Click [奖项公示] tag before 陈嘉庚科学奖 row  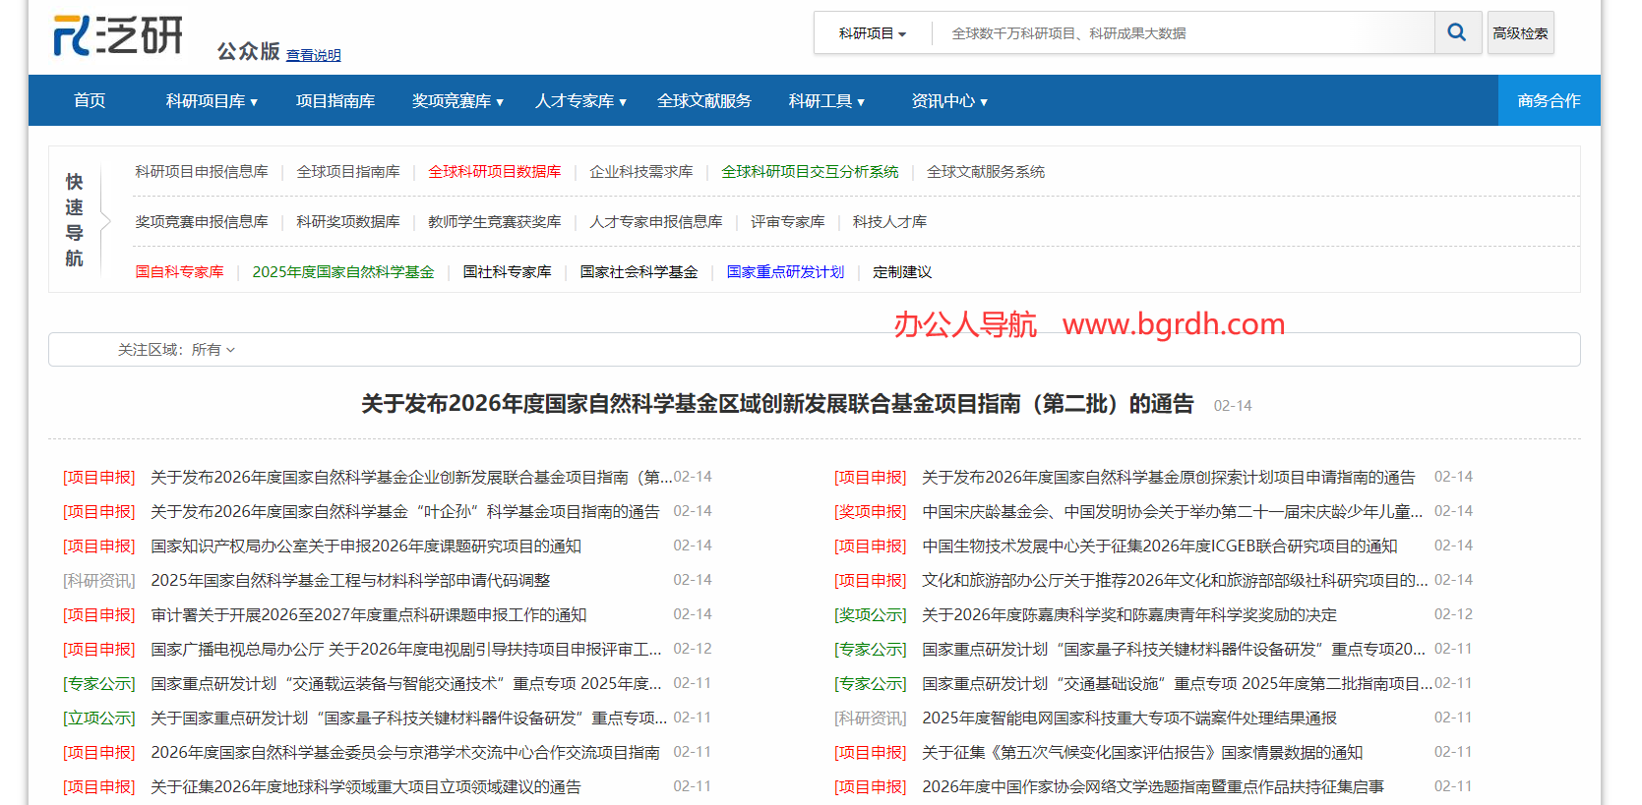(x=871, y=615)
